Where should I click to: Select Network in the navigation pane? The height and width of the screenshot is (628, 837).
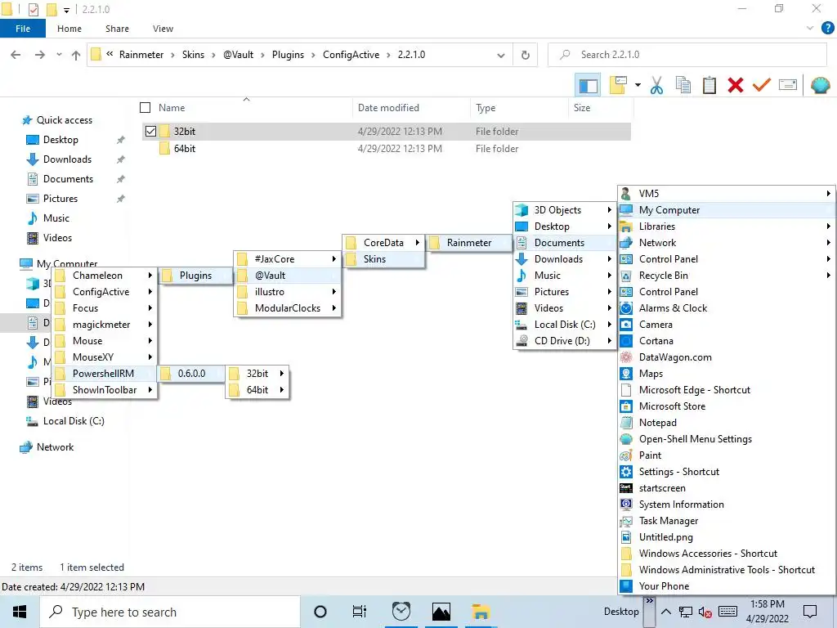coord(55,447)
